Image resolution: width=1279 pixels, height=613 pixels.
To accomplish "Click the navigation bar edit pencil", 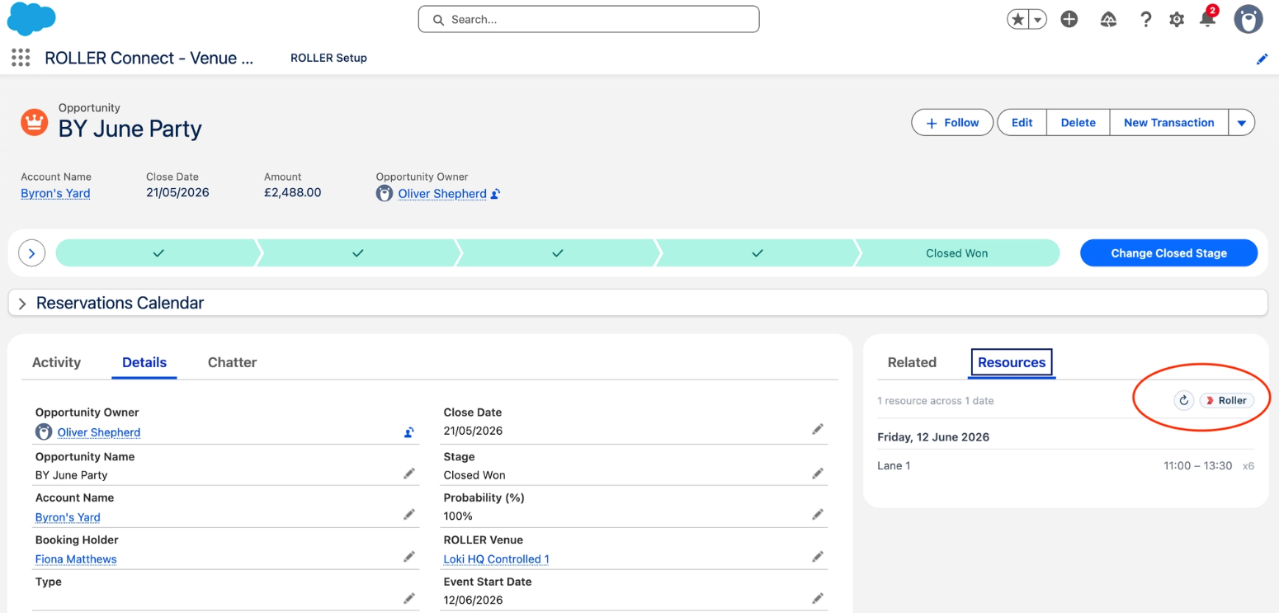I will click(1262, 59).
